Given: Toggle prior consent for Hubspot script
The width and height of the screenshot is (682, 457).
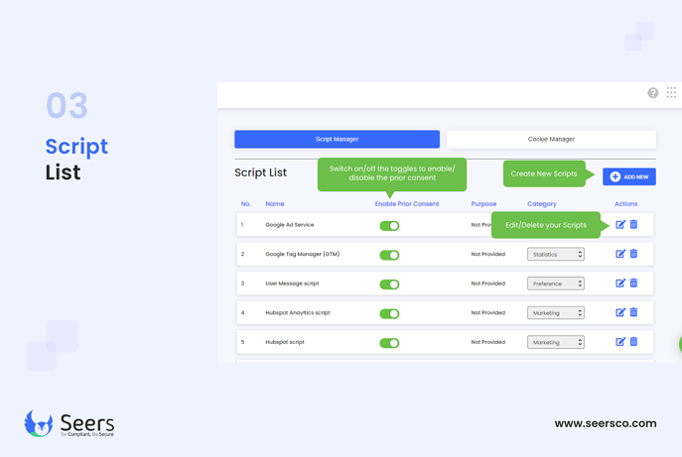Looking at the screenshot, I should click(389, 343).
